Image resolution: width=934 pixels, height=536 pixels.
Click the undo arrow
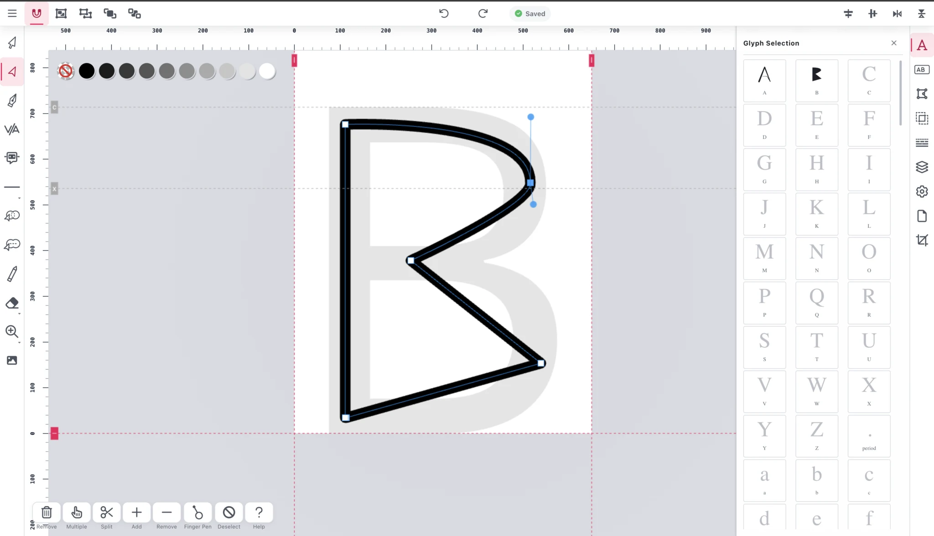444,14
